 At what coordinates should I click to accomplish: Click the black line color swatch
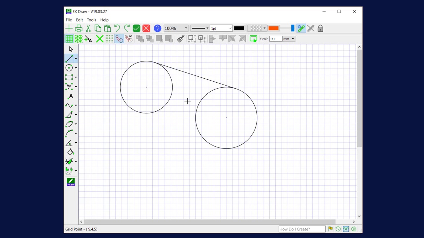(x=239, y=28)
